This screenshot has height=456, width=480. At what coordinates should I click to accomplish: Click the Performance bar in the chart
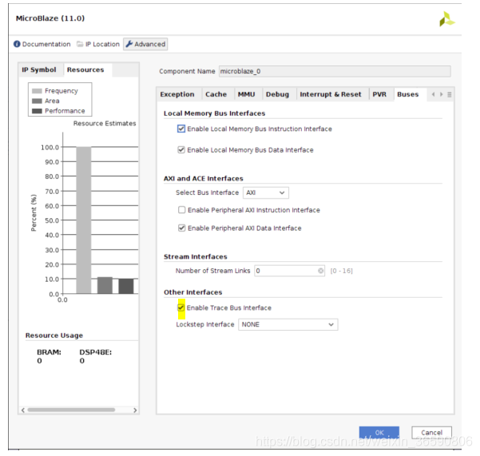126,286
